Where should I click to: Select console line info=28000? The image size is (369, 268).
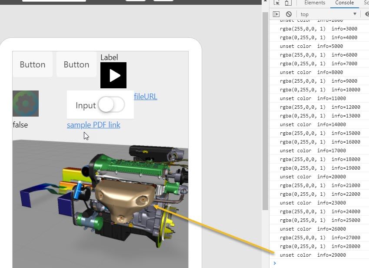[319, 247]
